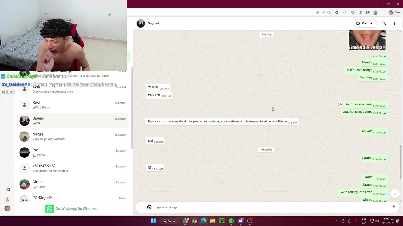Search within the Sayumi conversation
403x226 pixels.
pos(384,23)
